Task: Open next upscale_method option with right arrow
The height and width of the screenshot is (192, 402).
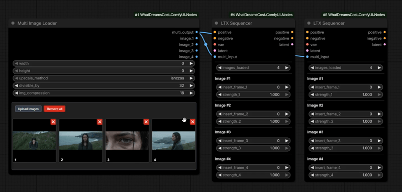Action: point(191,78)
